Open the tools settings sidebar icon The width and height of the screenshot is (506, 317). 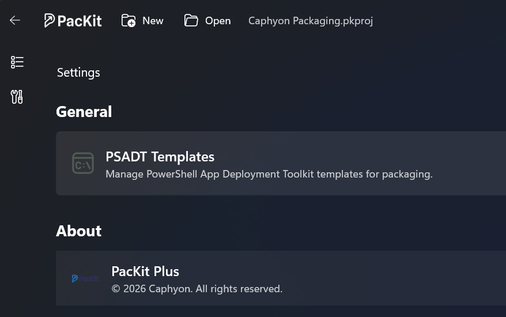click(x=17, y=96)
